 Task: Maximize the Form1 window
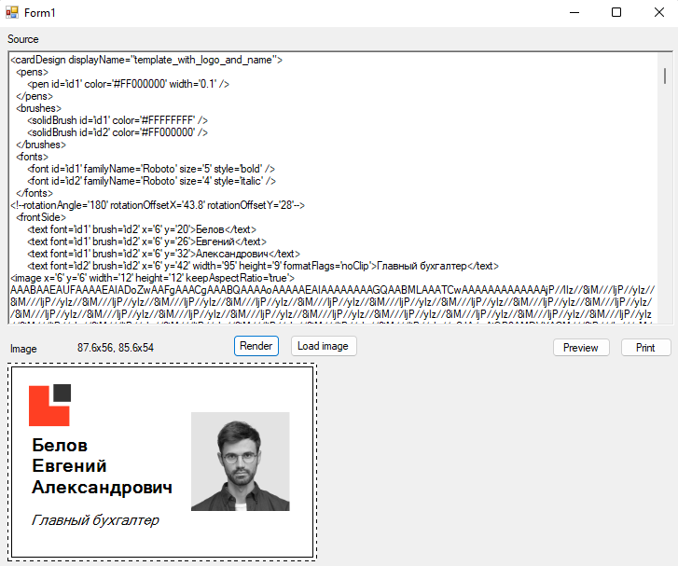(616, 12)
